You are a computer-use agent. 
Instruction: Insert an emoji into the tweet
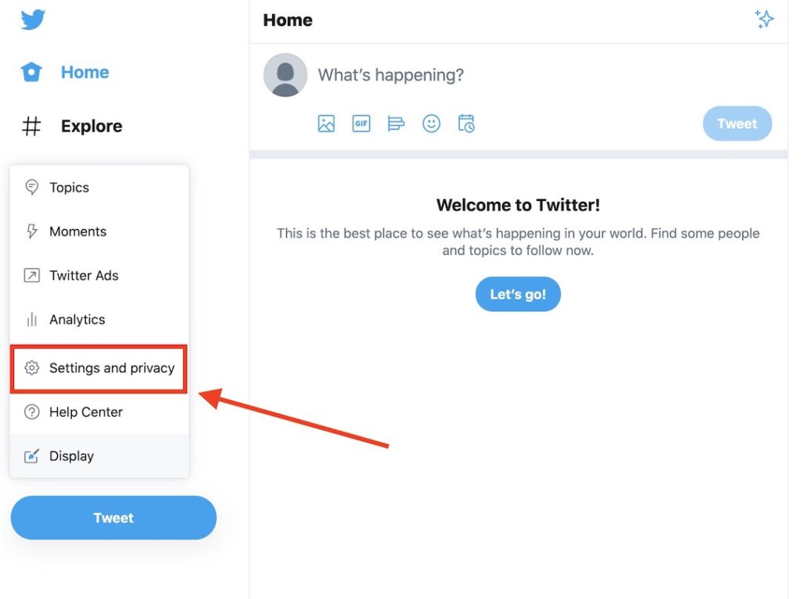tap(431, 124)
